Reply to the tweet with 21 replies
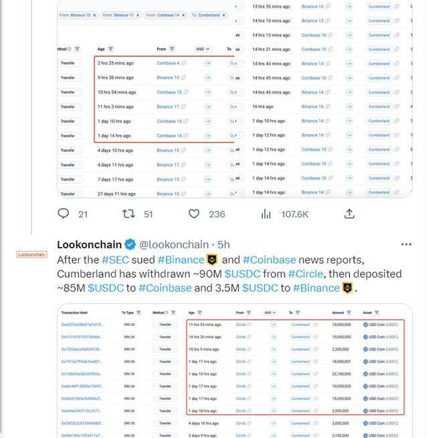Image resolution: width=428 pixels, height=438 pixels. tap(64, 214)
